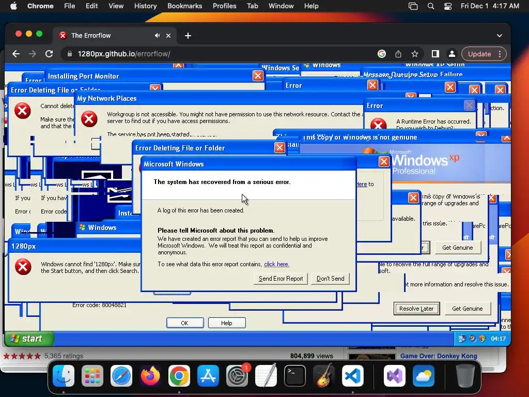Click the 'Game Over: Donkey Kong' link
Screen dimensions: 529x397
[439, 356]
